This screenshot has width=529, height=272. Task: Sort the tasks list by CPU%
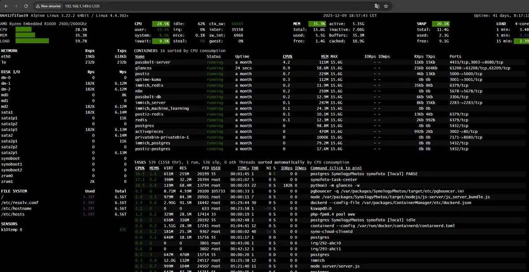point(140,168)
